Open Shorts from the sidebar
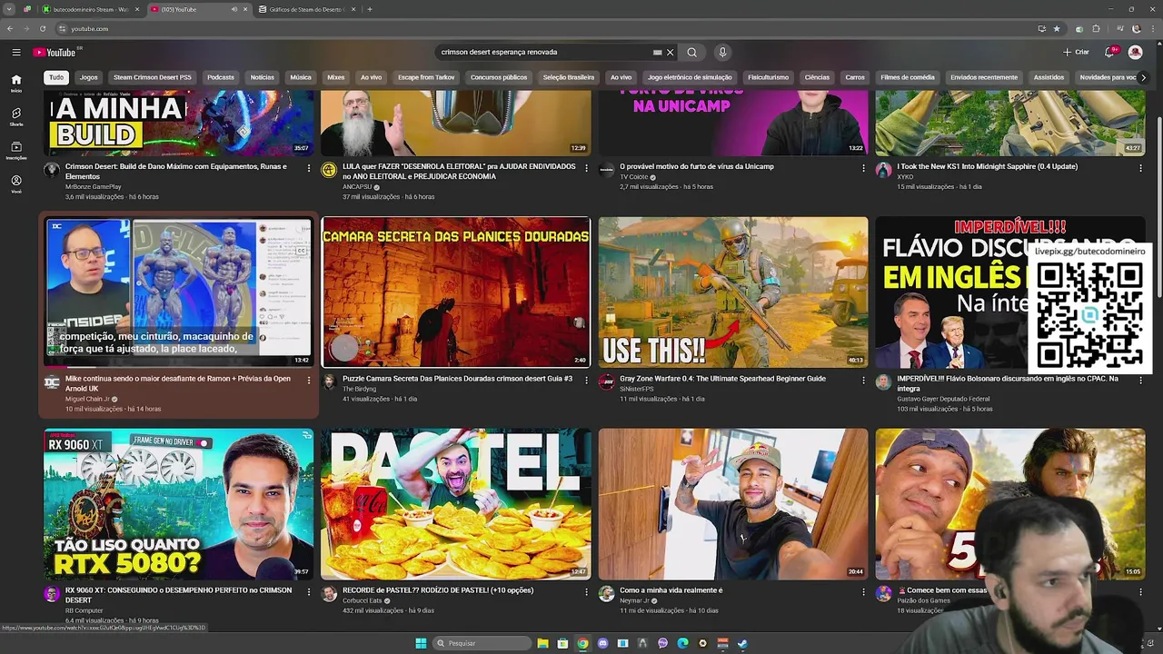The image size is (1163, 654). coord(16,117)
